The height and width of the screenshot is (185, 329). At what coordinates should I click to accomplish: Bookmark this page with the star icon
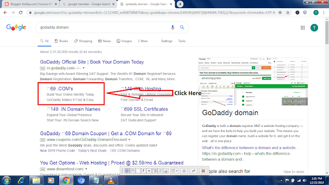coord(288,12)
